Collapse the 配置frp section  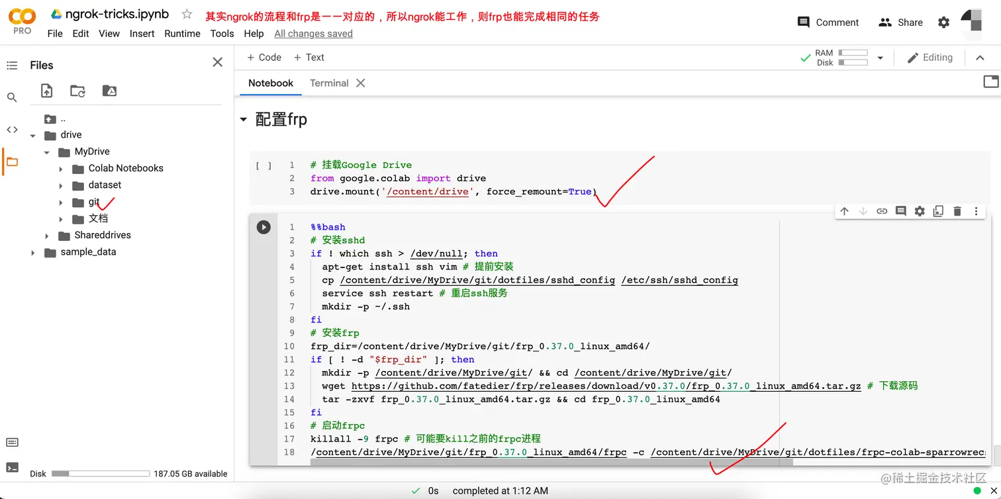pos(243,120)
